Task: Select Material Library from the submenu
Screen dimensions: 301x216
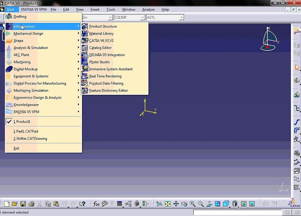Action: point(115,33)
